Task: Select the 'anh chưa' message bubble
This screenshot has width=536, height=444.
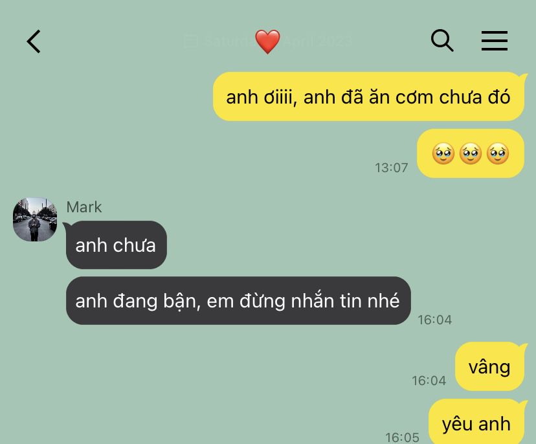Action: point(117,245)
